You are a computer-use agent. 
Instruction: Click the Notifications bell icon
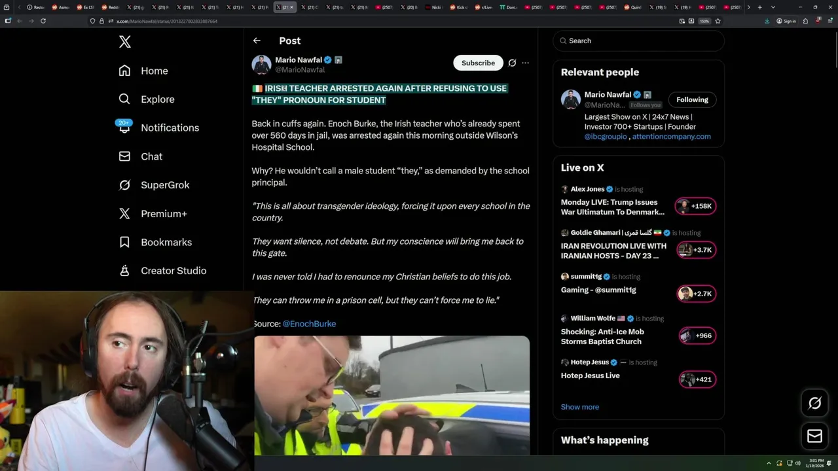pos(124,128)
